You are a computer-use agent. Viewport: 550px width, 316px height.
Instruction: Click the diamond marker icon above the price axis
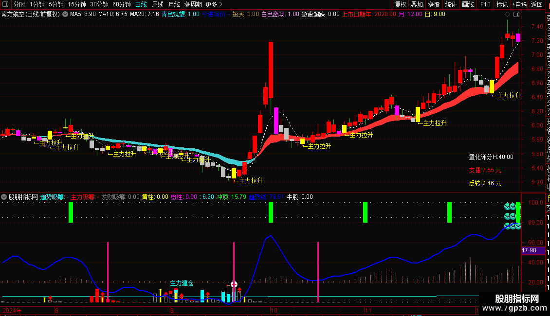507,15
